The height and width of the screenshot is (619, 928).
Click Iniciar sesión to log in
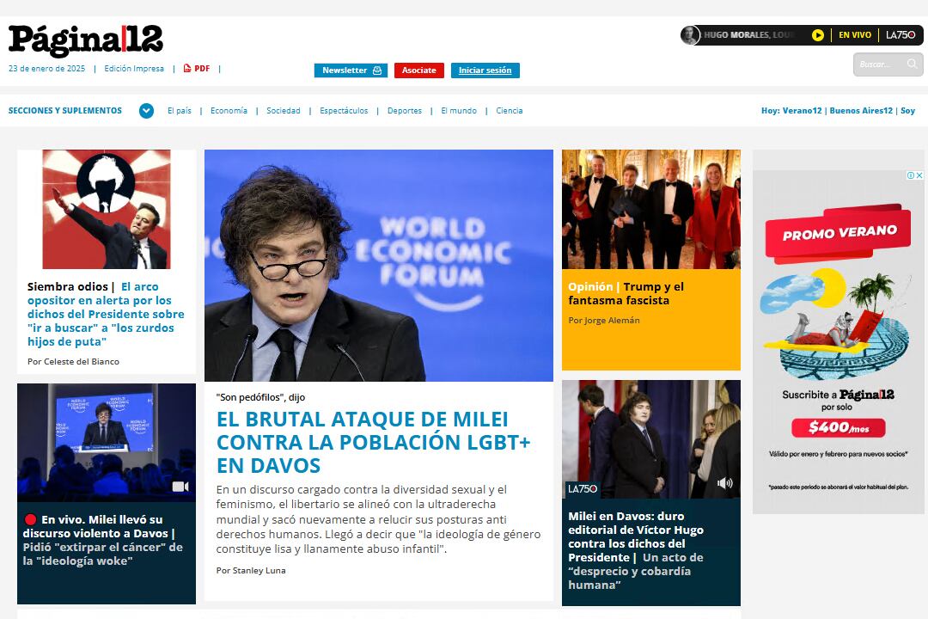485,70
